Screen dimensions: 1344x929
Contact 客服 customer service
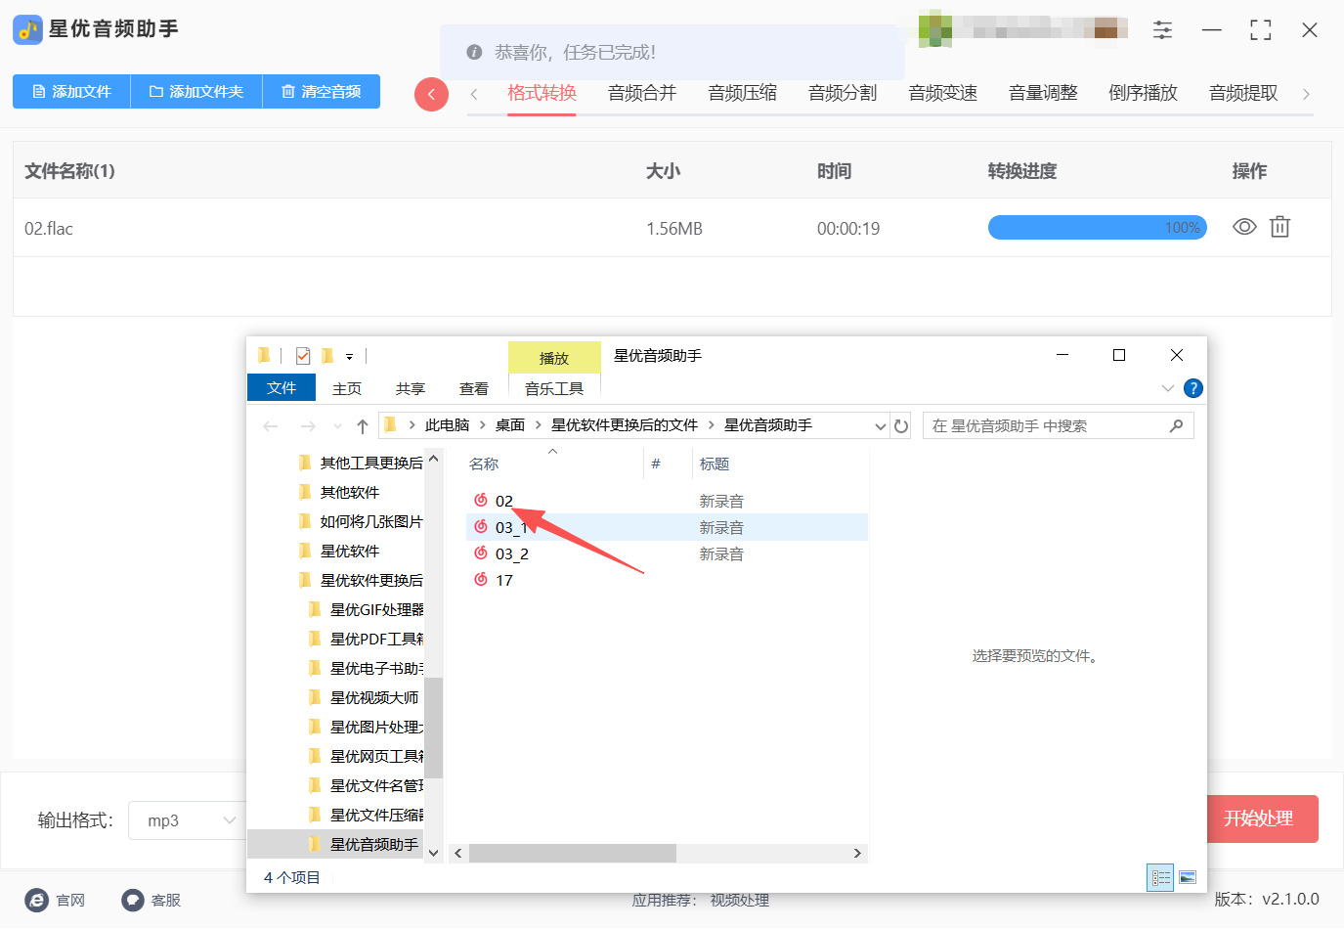point(133,900)
